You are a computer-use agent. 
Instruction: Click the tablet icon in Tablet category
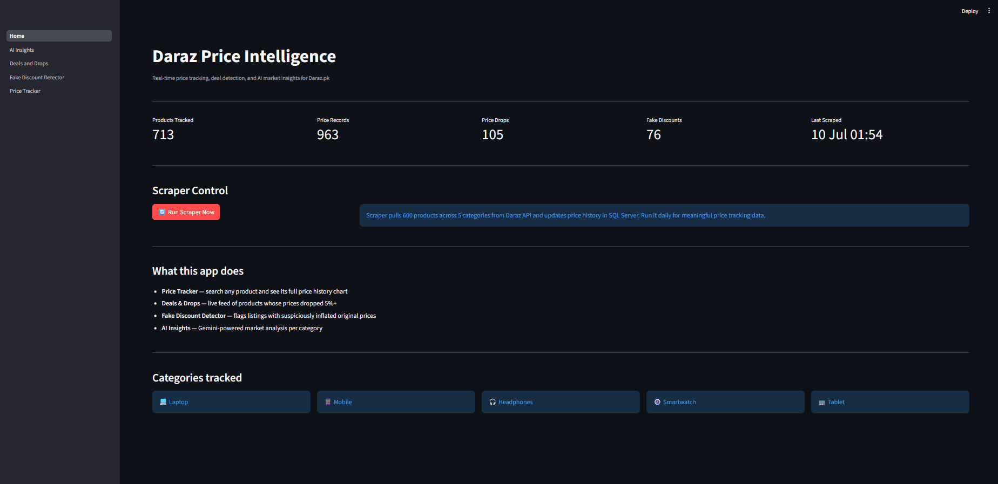822,403
